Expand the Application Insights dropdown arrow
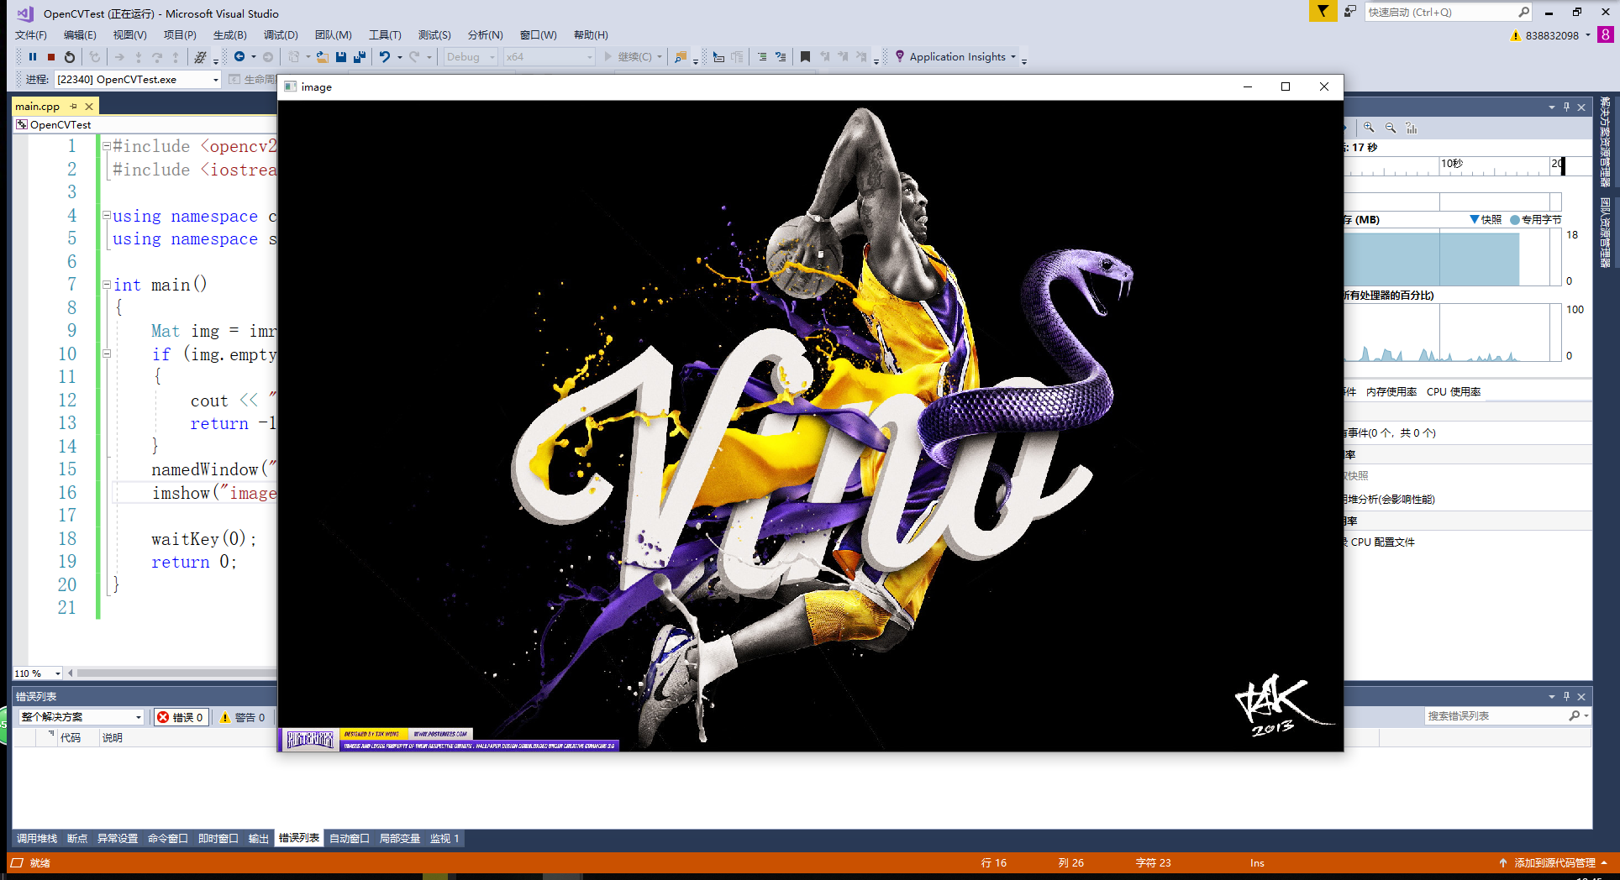 click(x=1013, y=57)
